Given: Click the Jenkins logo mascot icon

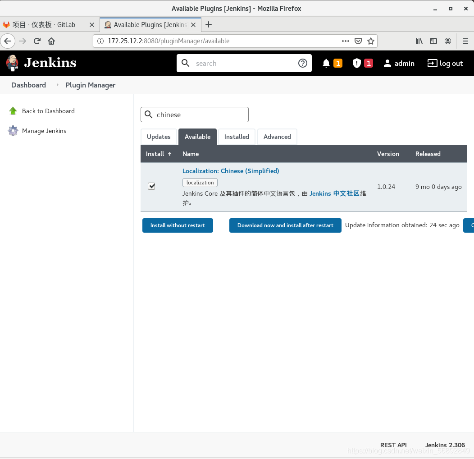Looking at the screenshot, I should click(x=13, y=63).
